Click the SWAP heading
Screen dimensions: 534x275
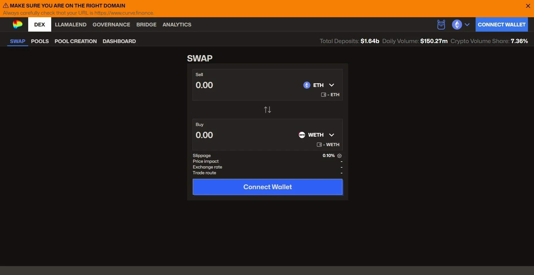click(200, 58)
